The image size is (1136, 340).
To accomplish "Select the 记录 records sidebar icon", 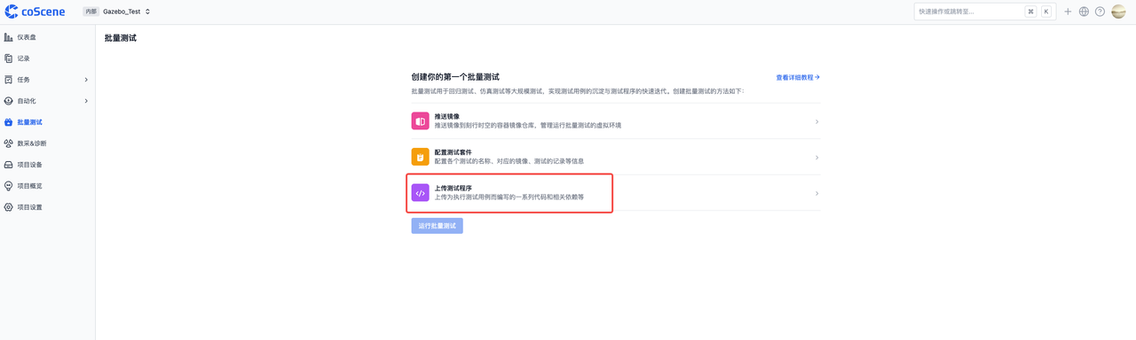I will pos(9,58).
